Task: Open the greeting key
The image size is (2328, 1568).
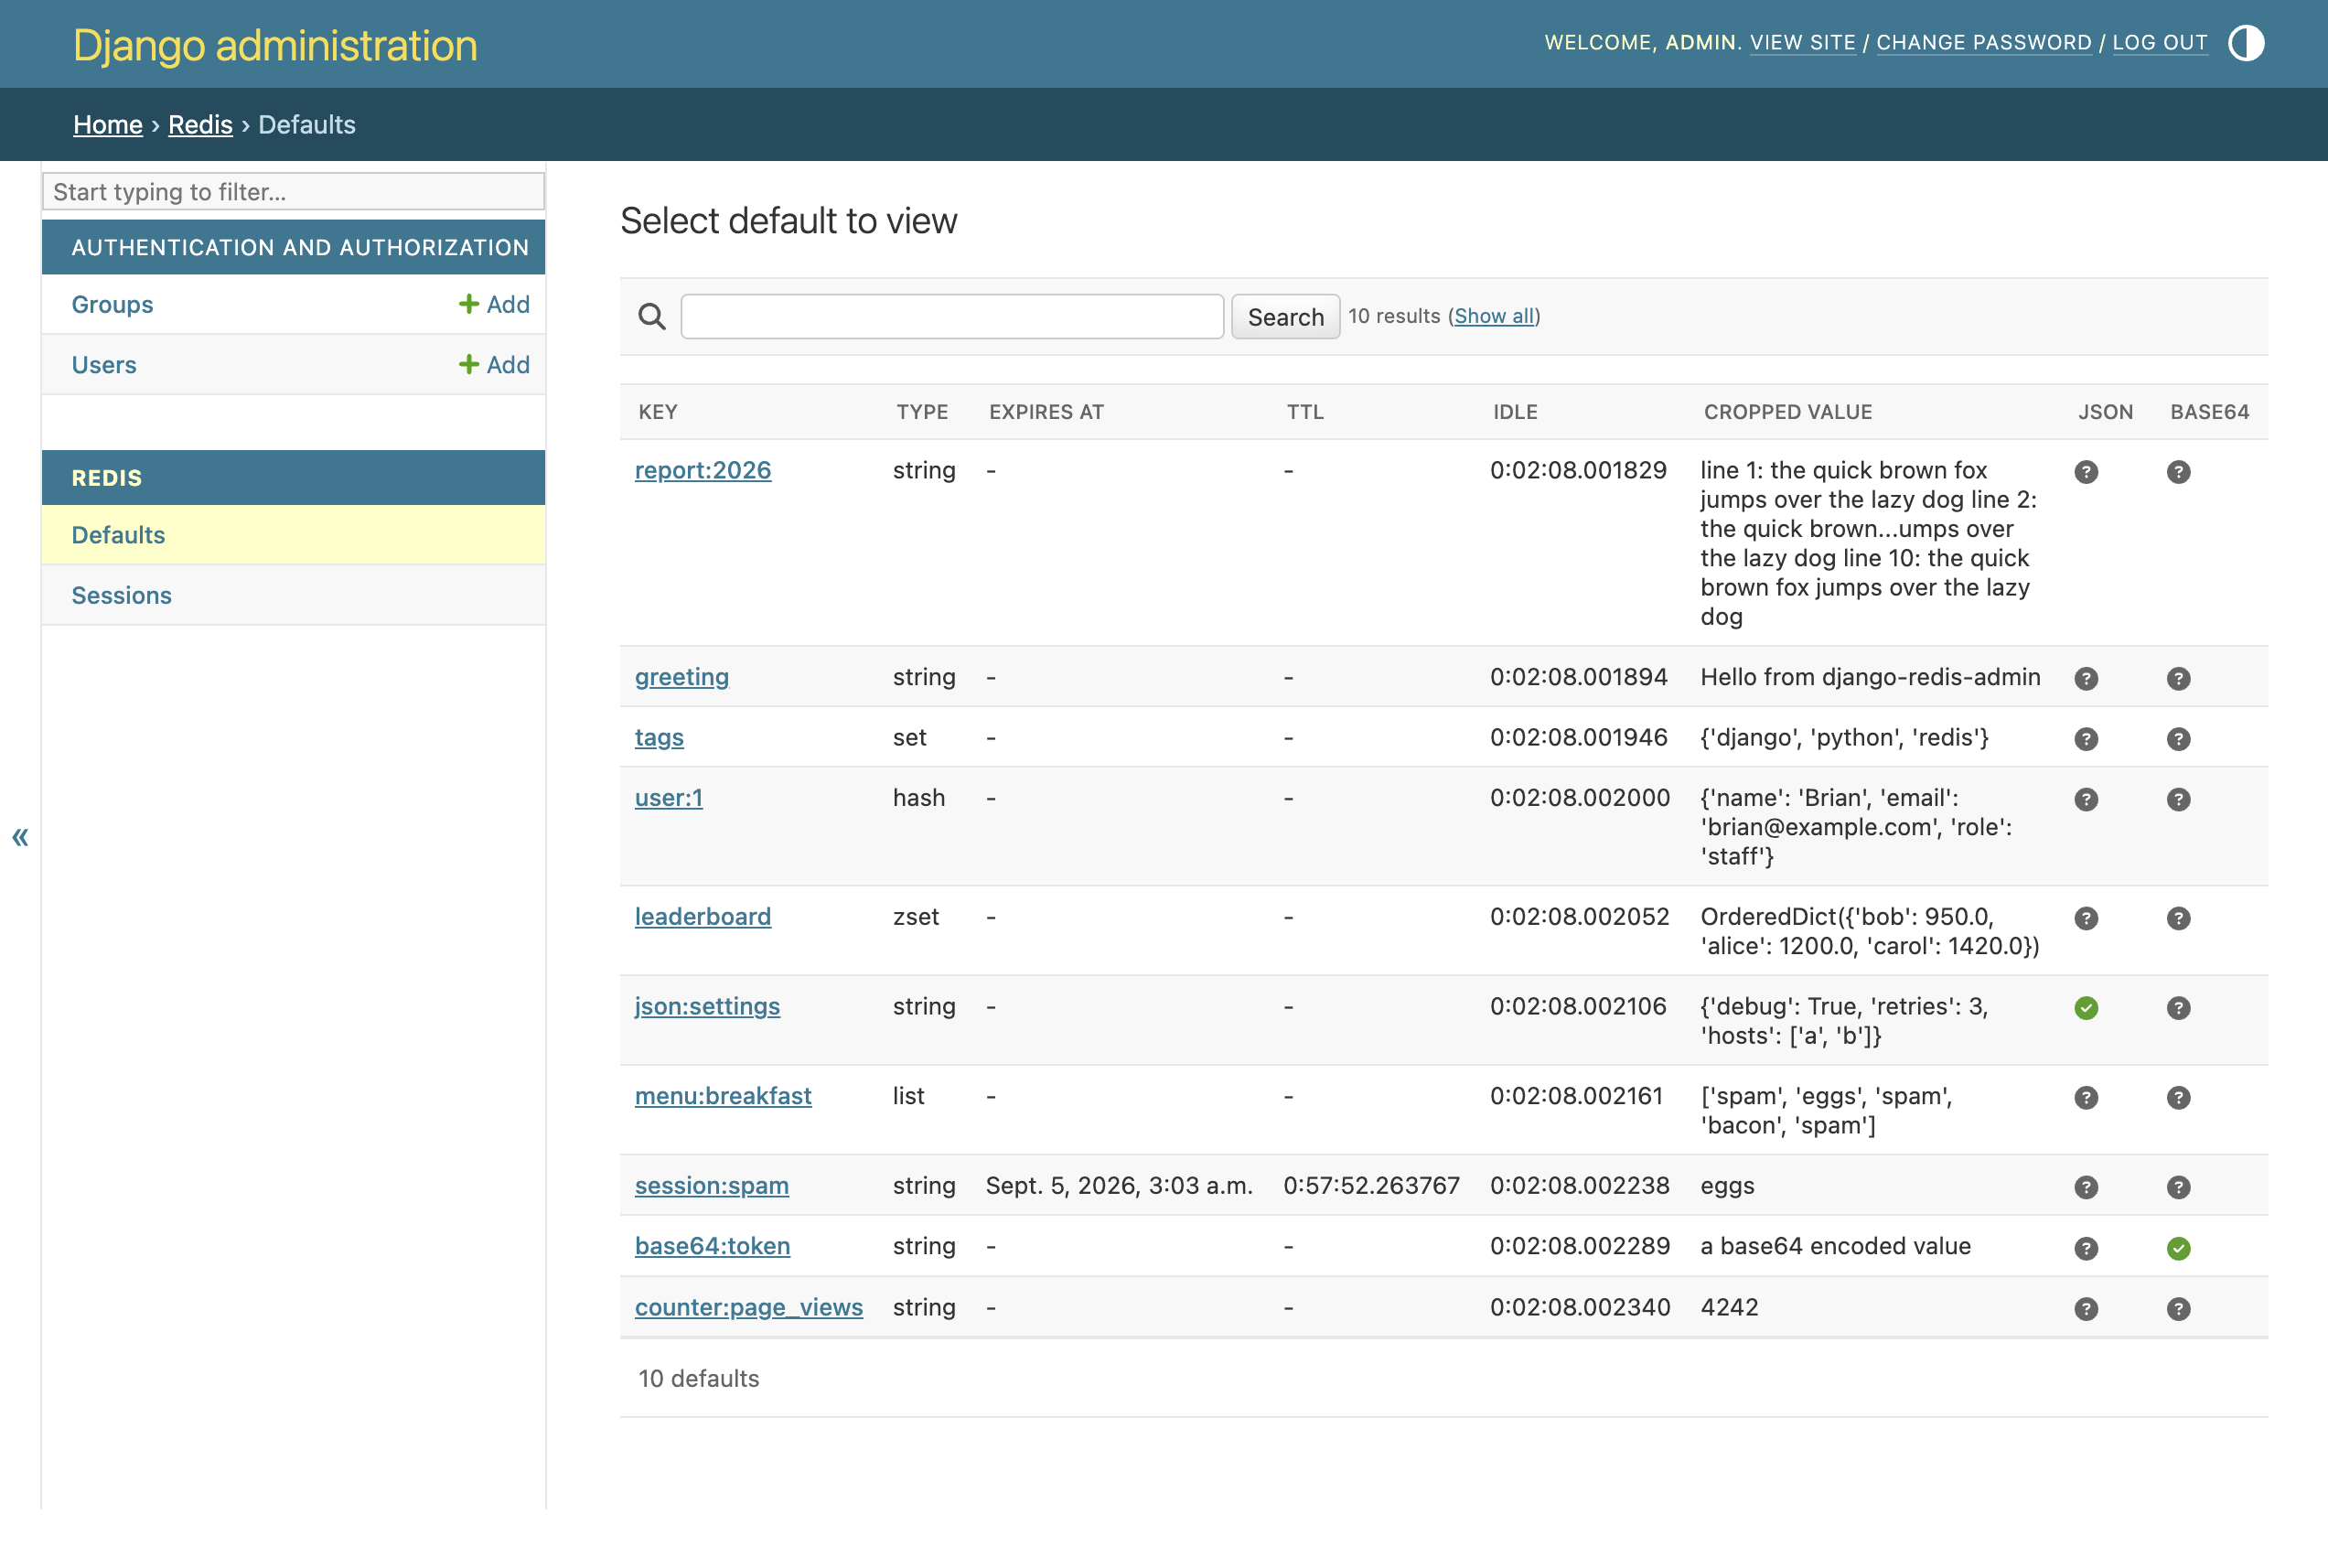Action: tap(682, 677)
